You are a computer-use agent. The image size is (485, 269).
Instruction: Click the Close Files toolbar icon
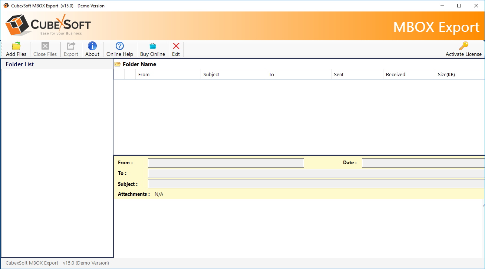point(45,46)
